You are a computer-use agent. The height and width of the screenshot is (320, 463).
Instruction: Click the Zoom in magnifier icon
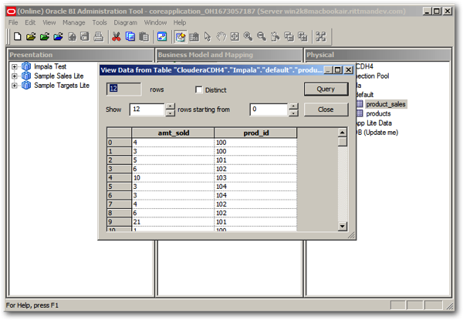click(x=248, y=37)
